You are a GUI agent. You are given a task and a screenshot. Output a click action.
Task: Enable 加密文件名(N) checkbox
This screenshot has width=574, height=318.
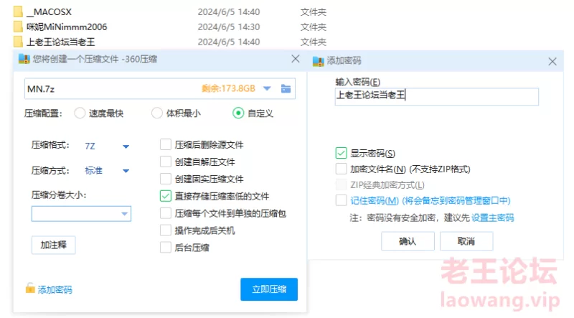point(342,169)
